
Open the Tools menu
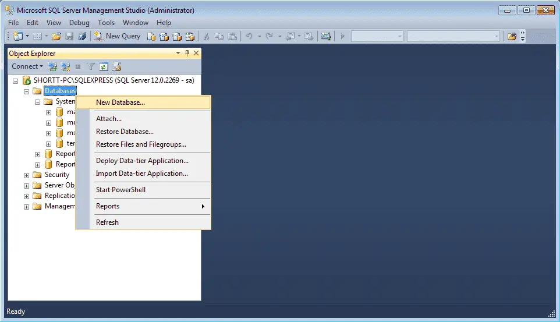(106, 23)
